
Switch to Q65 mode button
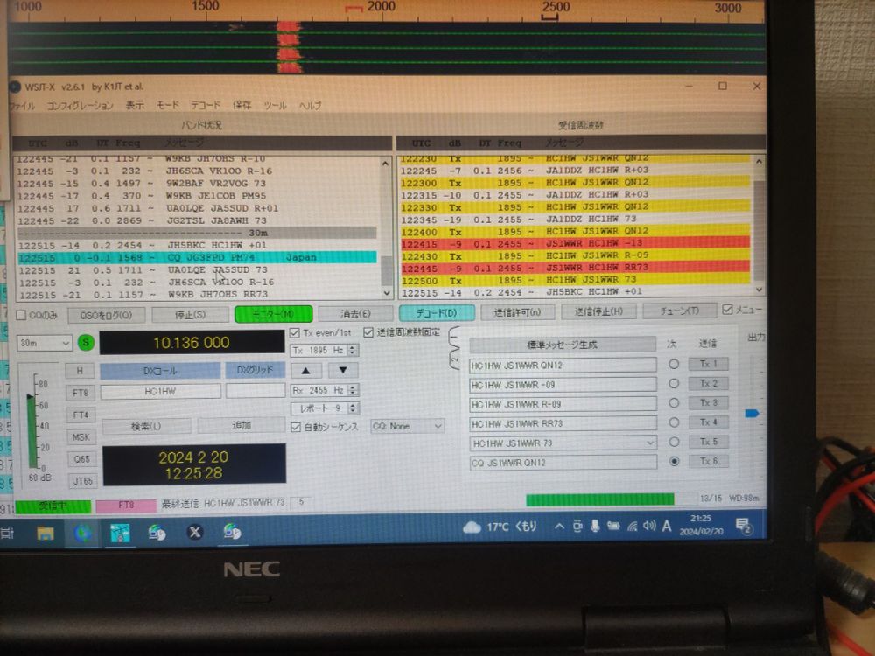tap(81, 459)
